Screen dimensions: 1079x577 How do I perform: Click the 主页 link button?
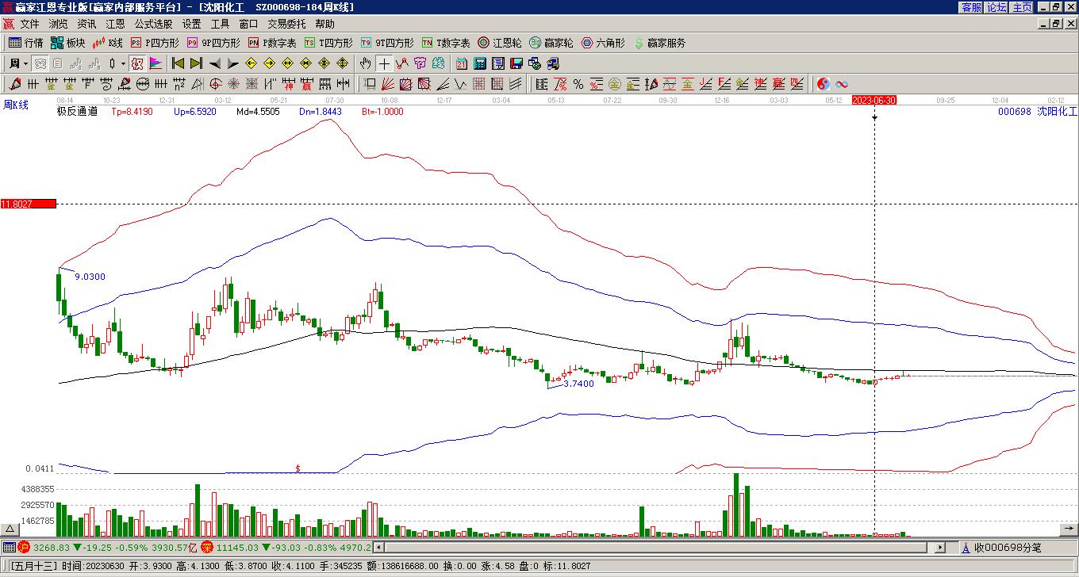point(1022,7)
